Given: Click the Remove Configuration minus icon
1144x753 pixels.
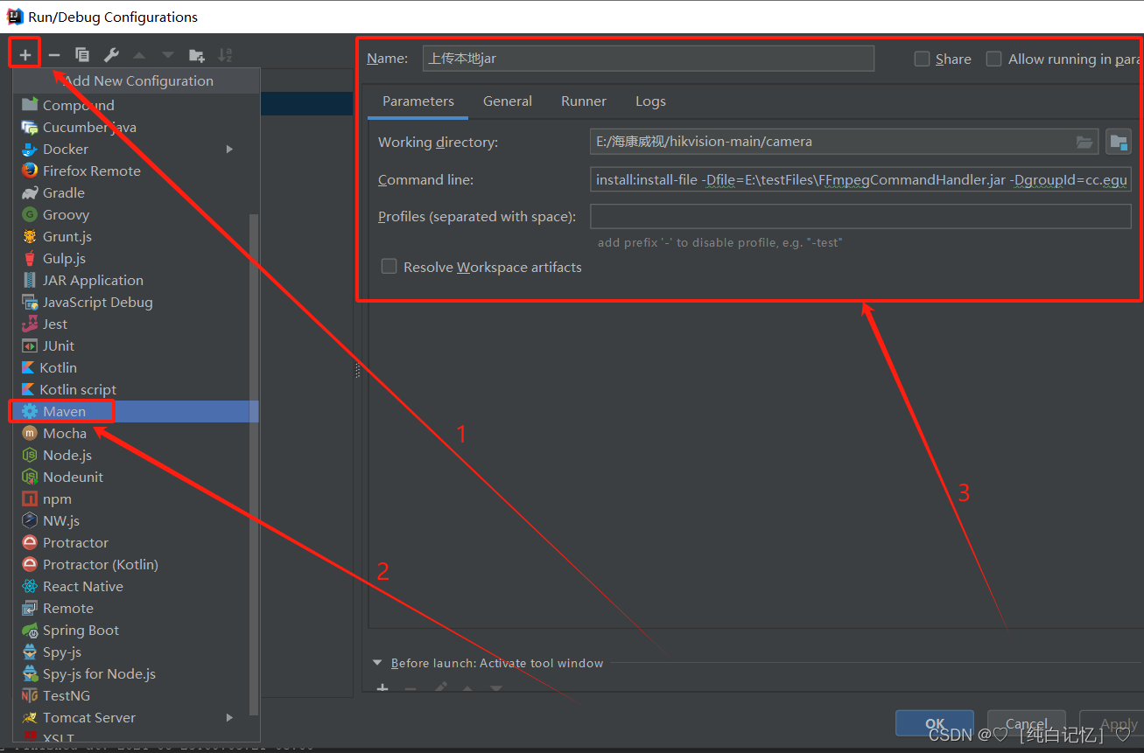Looking at the screenshot, I should tap(54, 55).
